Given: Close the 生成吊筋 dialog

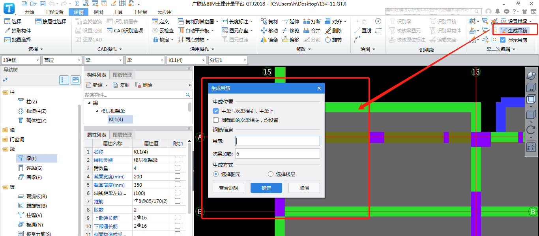Looking at the screenshot, I should click(x=319, y=88).
